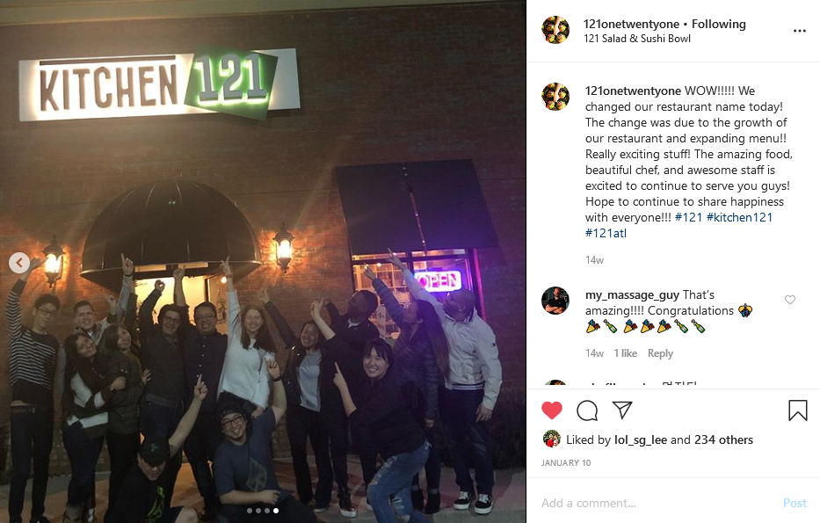Click the Post comment button
The width and height of the screenshot is (820, 523).
(795, 503)
